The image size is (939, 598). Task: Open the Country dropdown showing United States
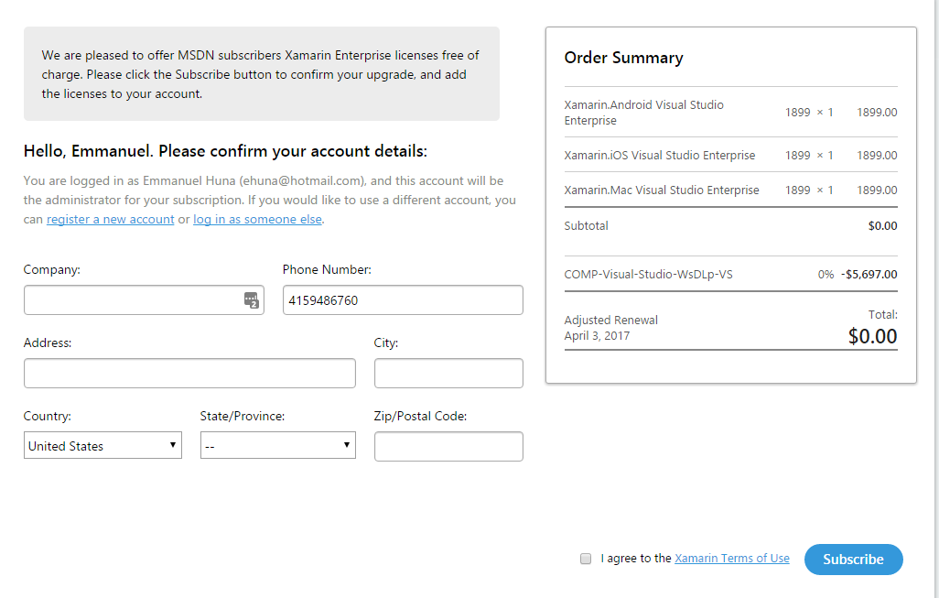coord(103,446)
